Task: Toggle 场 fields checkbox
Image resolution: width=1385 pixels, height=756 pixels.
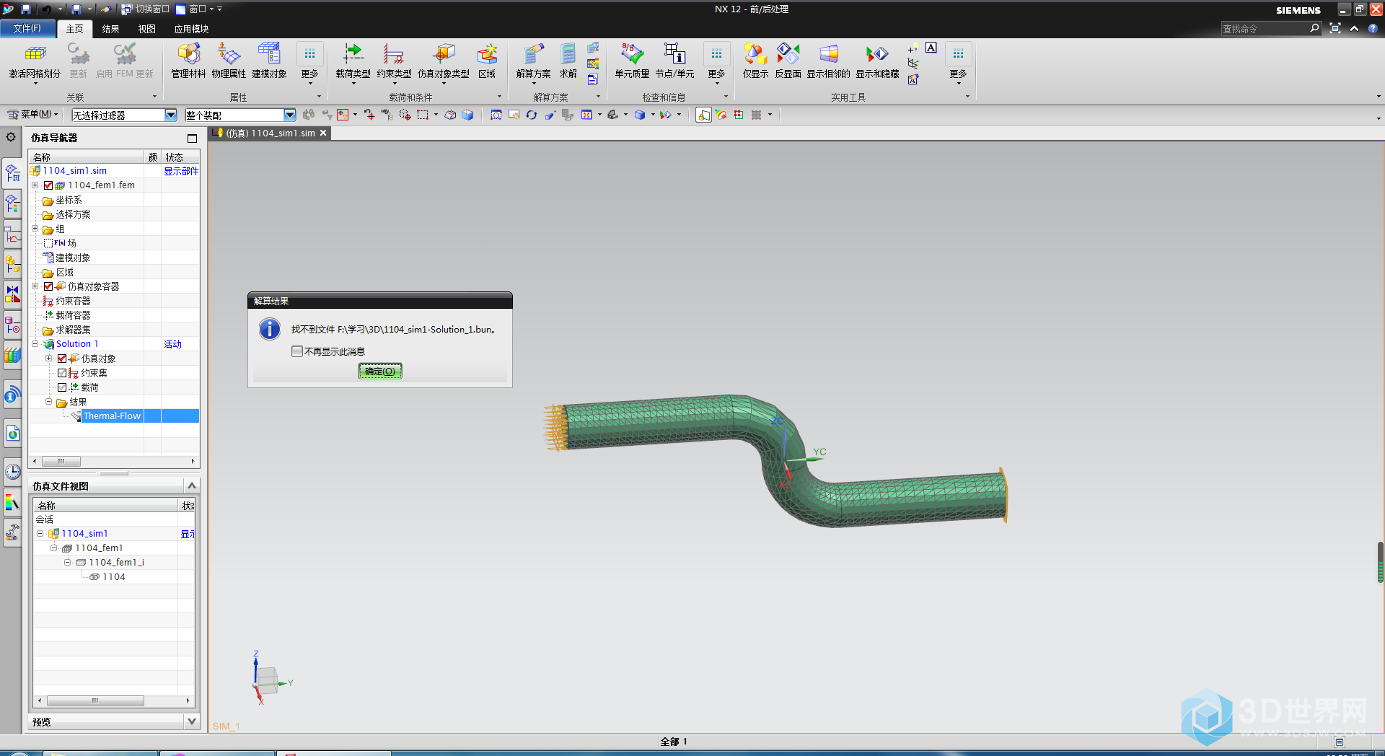Action: [48, 243]
